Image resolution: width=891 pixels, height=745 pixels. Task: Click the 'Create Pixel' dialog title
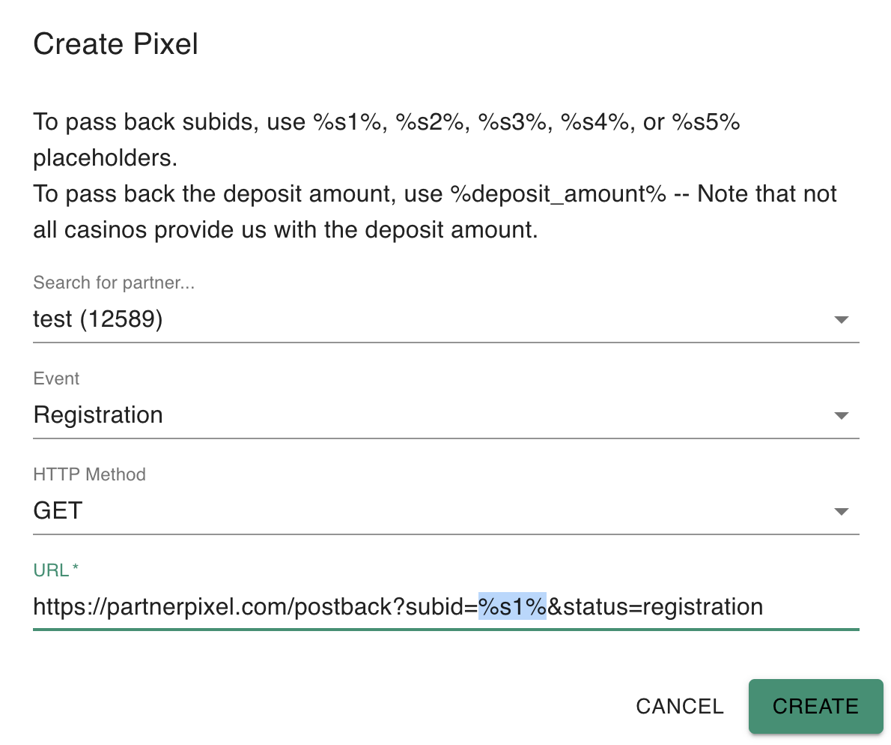coord(116,44)
